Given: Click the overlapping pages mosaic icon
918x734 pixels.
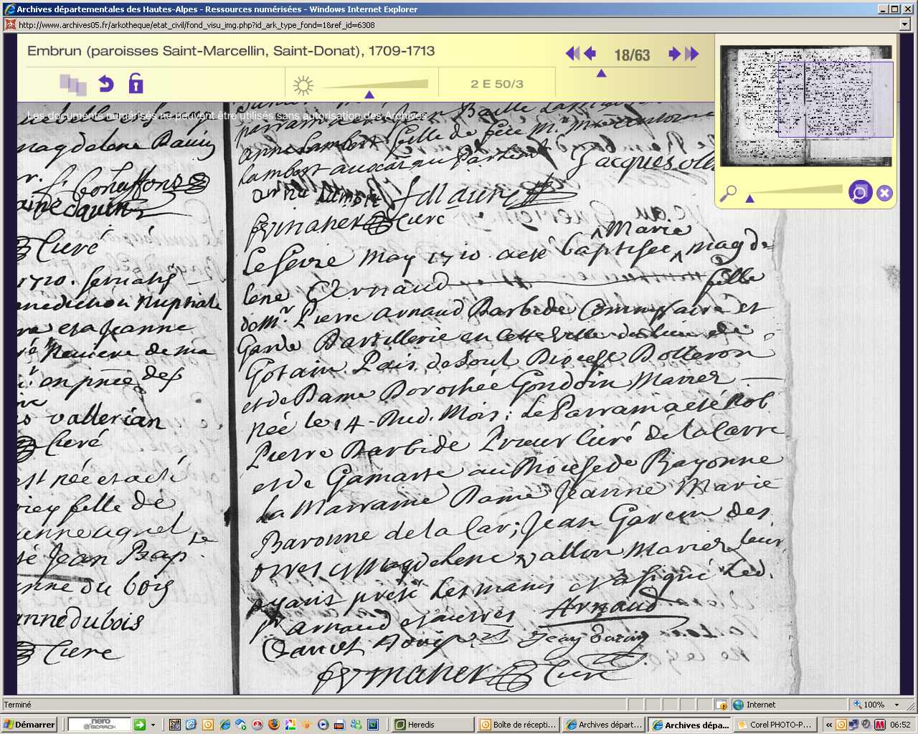Looking at the screenshot, I should pyautogui.click(x=72, y=85).
